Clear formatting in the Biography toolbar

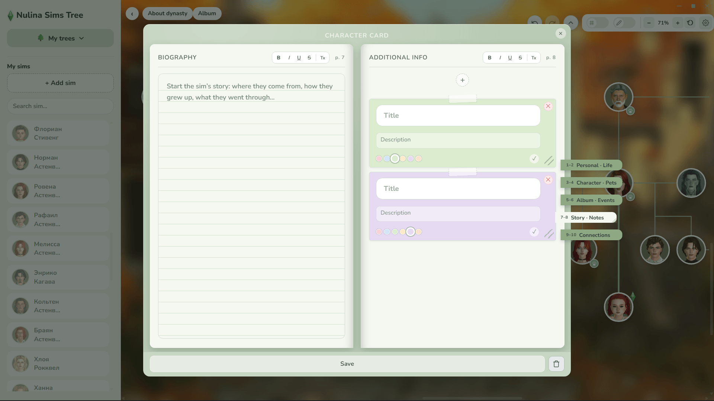click(x=323, y=58)
